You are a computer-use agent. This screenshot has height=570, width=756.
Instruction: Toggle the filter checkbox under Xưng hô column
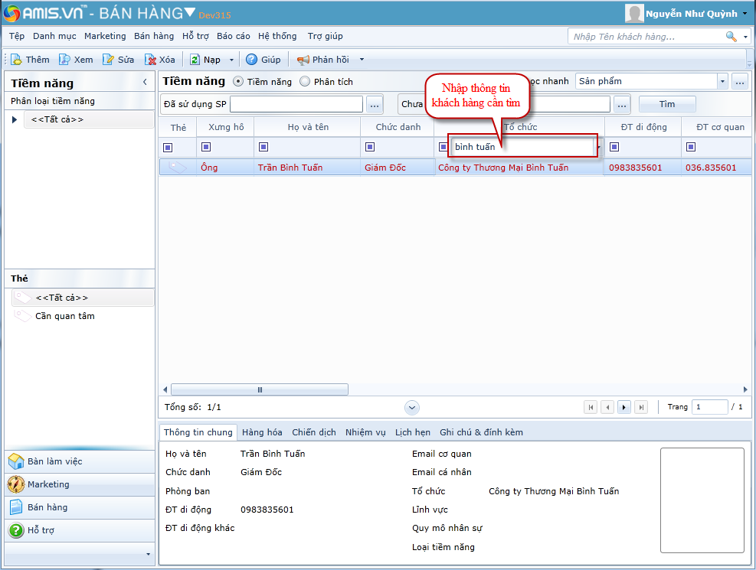(206, 147)
